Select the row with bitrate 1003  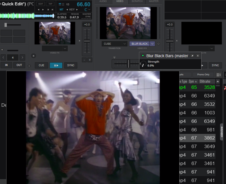tap(197, 113)
